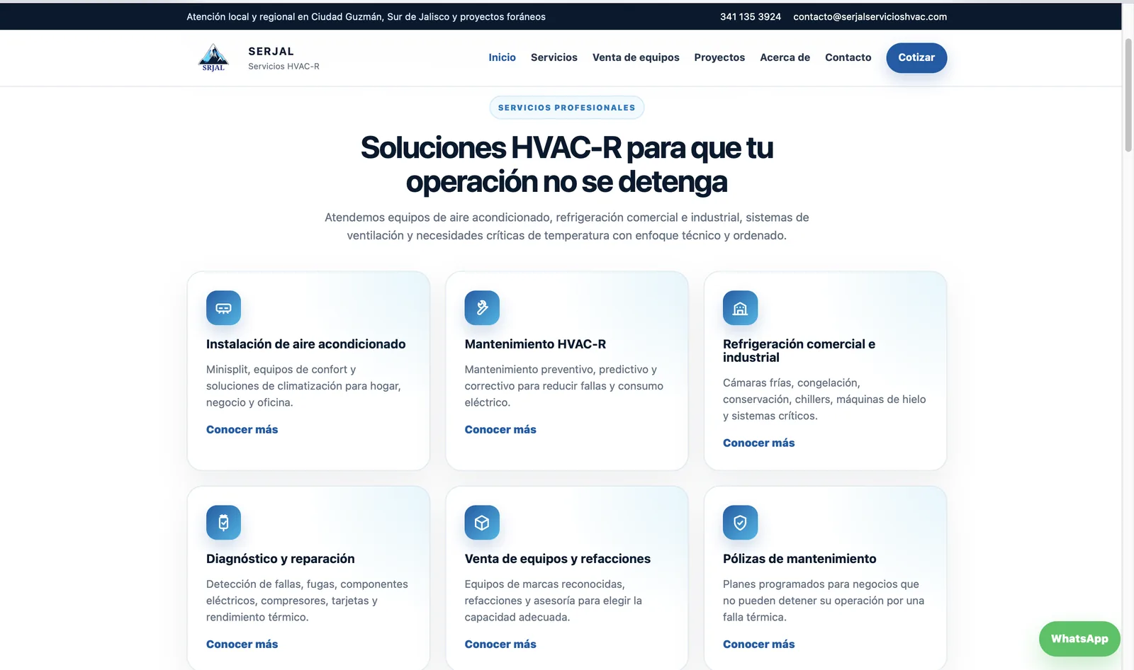Click the Mantenimiento HVAC-R heading
1134x670 pixels.
[x=535, y=344]
